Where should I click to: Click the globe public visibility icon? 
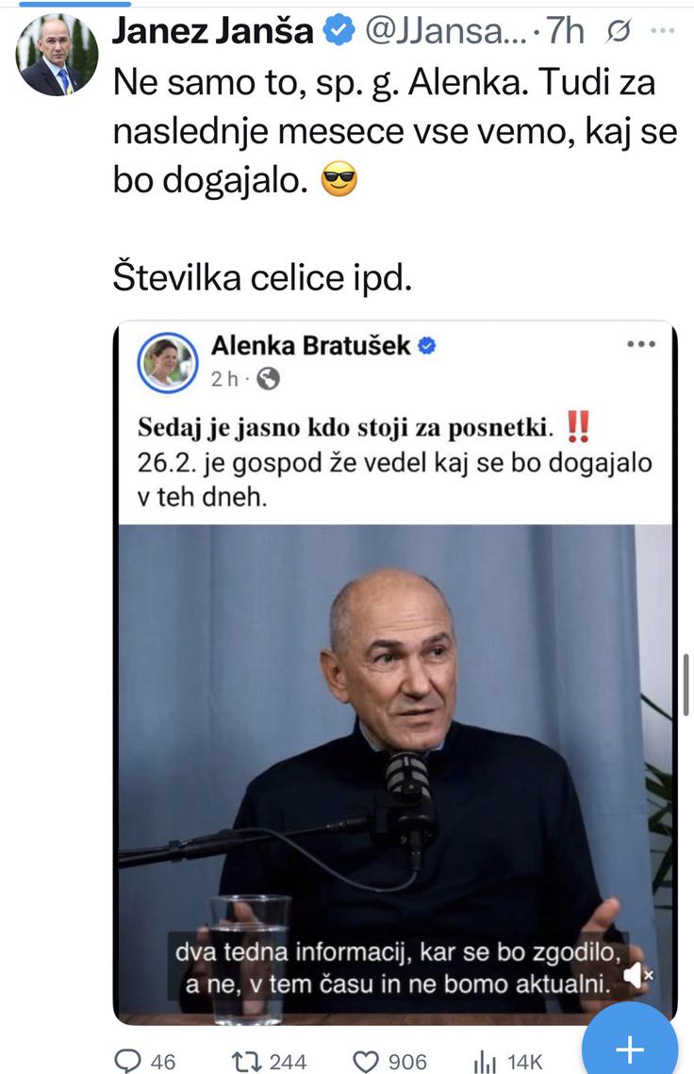tap(268, 378)
